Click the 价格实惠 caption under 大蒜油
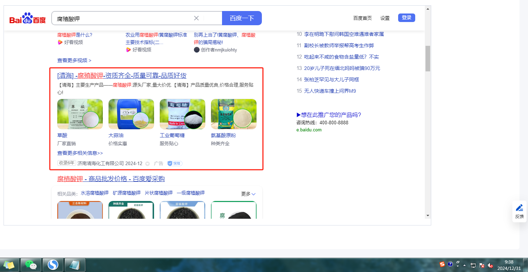This screenshot has width=528, height=272. point(118,143)
